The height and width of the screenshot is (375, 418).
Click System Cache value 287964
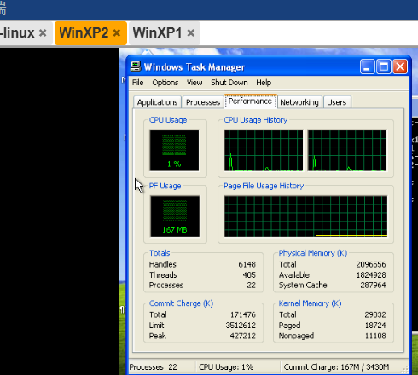[373, 286]
